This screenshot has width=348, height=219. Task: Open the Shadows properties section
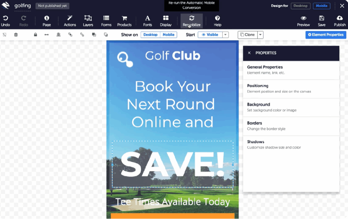click(291, 144)
